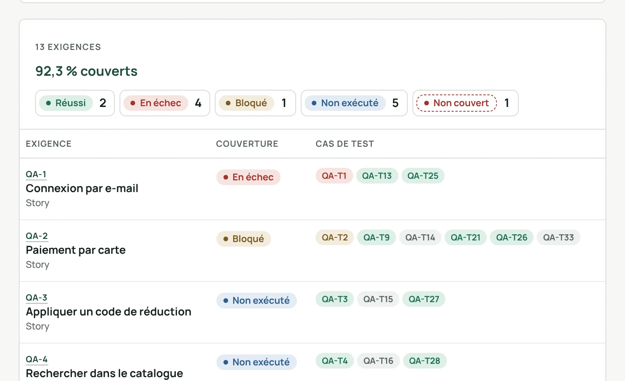Open test case QA-T25
Viewport: 625px width, 381px height.
[x=423, y=176]
